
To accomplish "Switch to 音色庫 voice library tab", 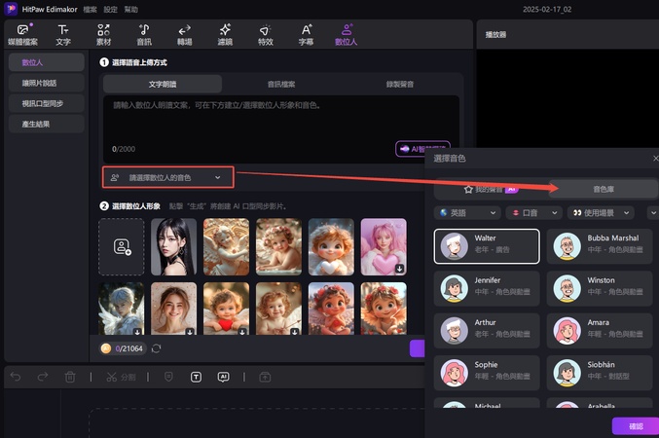I will pos(604,189).
